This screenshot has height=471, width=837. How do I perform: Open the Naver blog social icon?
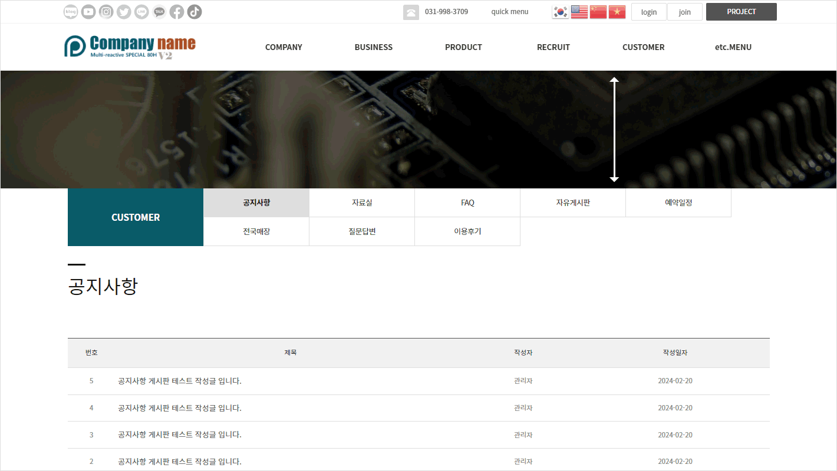[71, 12]
